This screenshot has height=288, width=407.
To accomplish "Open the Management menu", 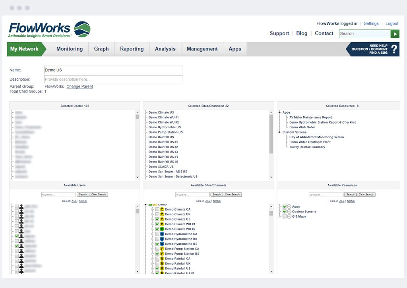I will (x=202, y=49).
